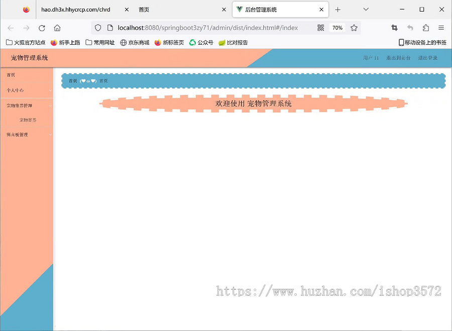Open the QR code icon in address bar
Screen dimensions: 452x331
click(x=321, y=28)
